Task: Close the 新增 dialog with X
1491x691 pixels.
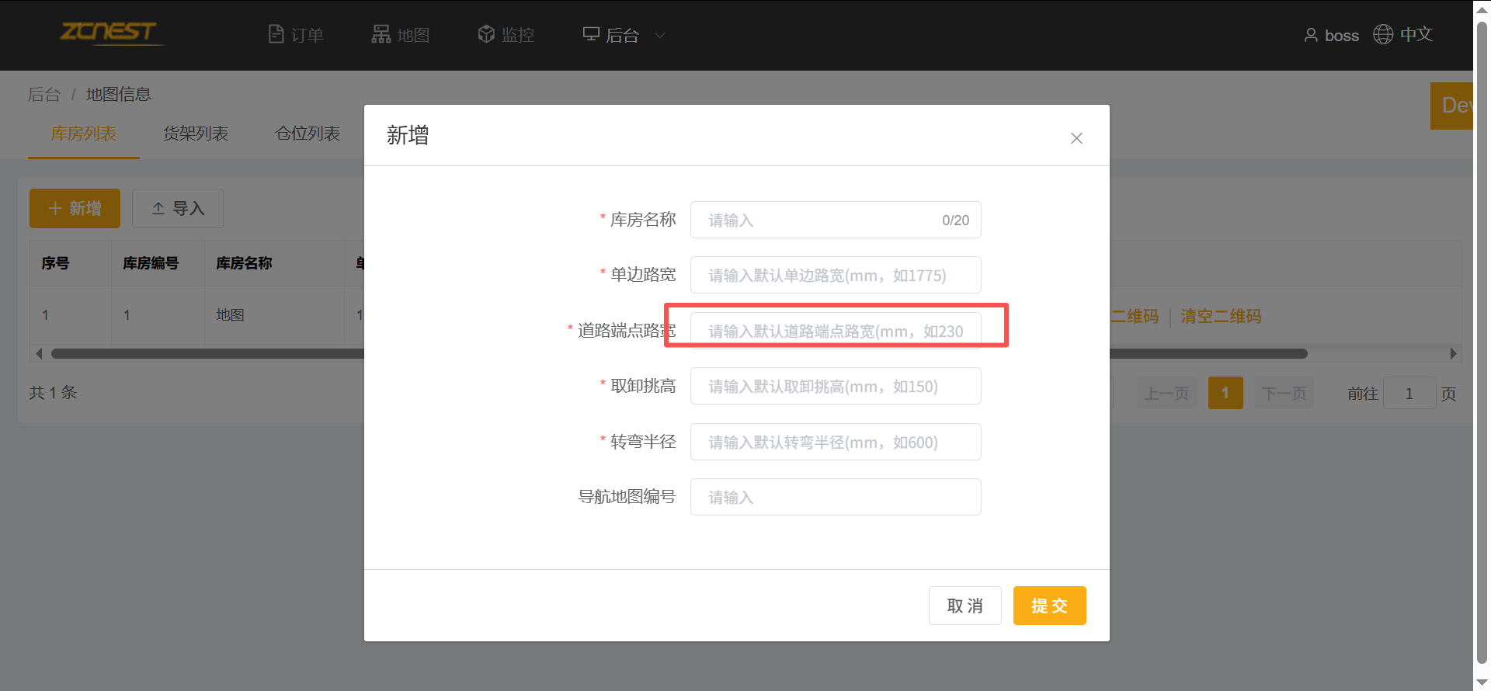Action: (x=1076, y=138)
